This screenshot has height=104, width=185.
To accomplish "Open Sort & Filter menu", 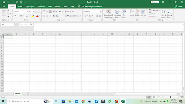I will pos(164,14).
